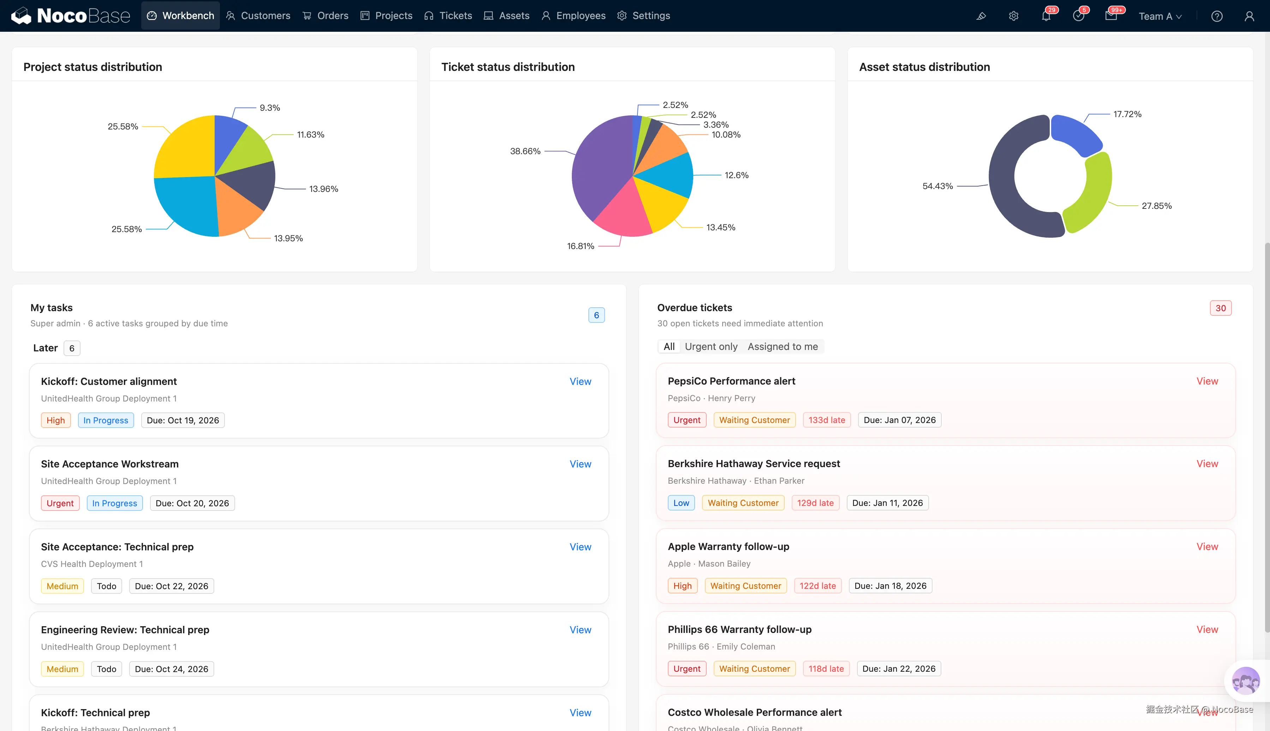
Task: Go to the Workbench menu
Action: pyautogui.click(x=180, y=16)
